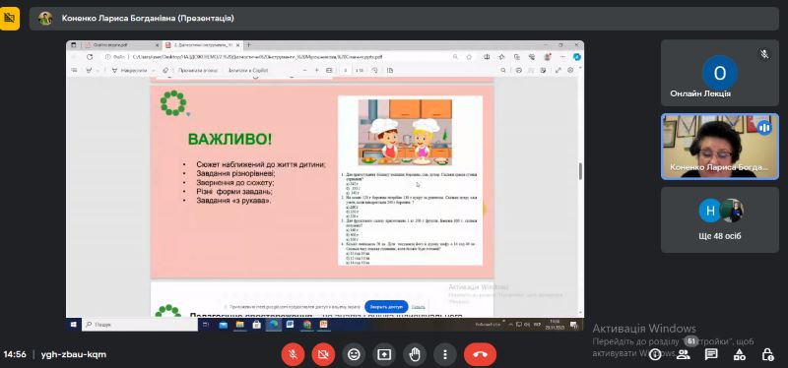Open File Explorer from the shared taskbar

tap(239, 325)
